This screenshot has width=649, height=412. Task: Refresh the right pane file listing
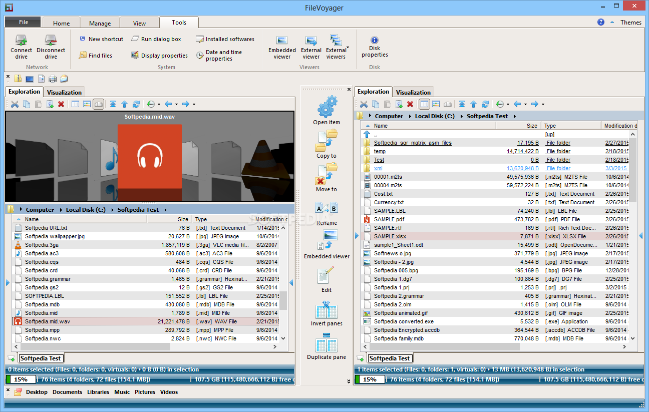485,104
